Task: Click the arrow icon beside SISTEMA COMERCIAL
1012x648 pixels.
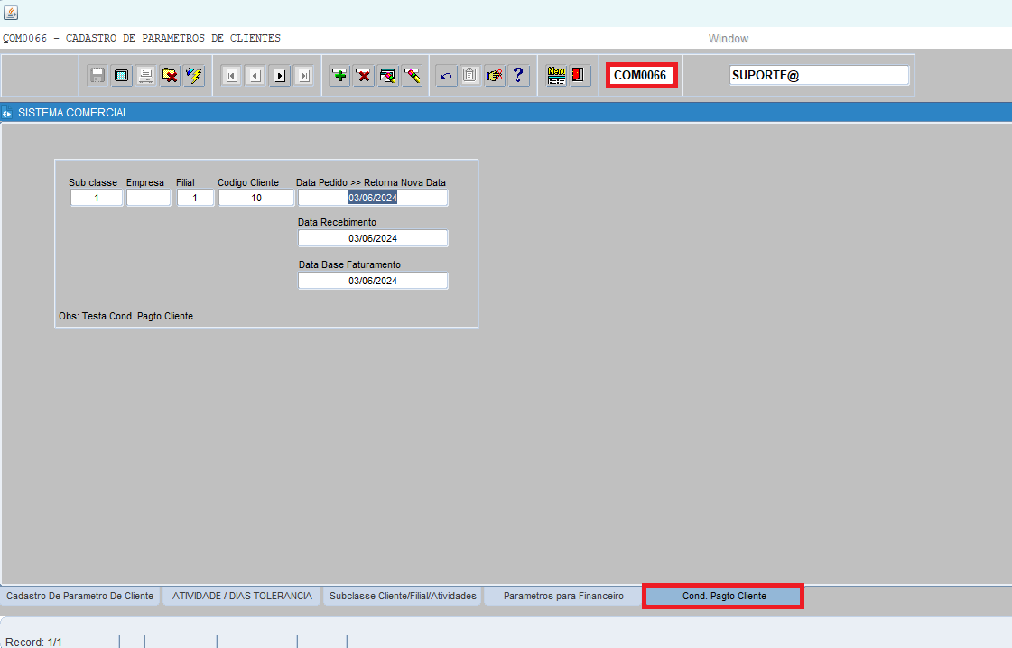Action: click(7, 113)
